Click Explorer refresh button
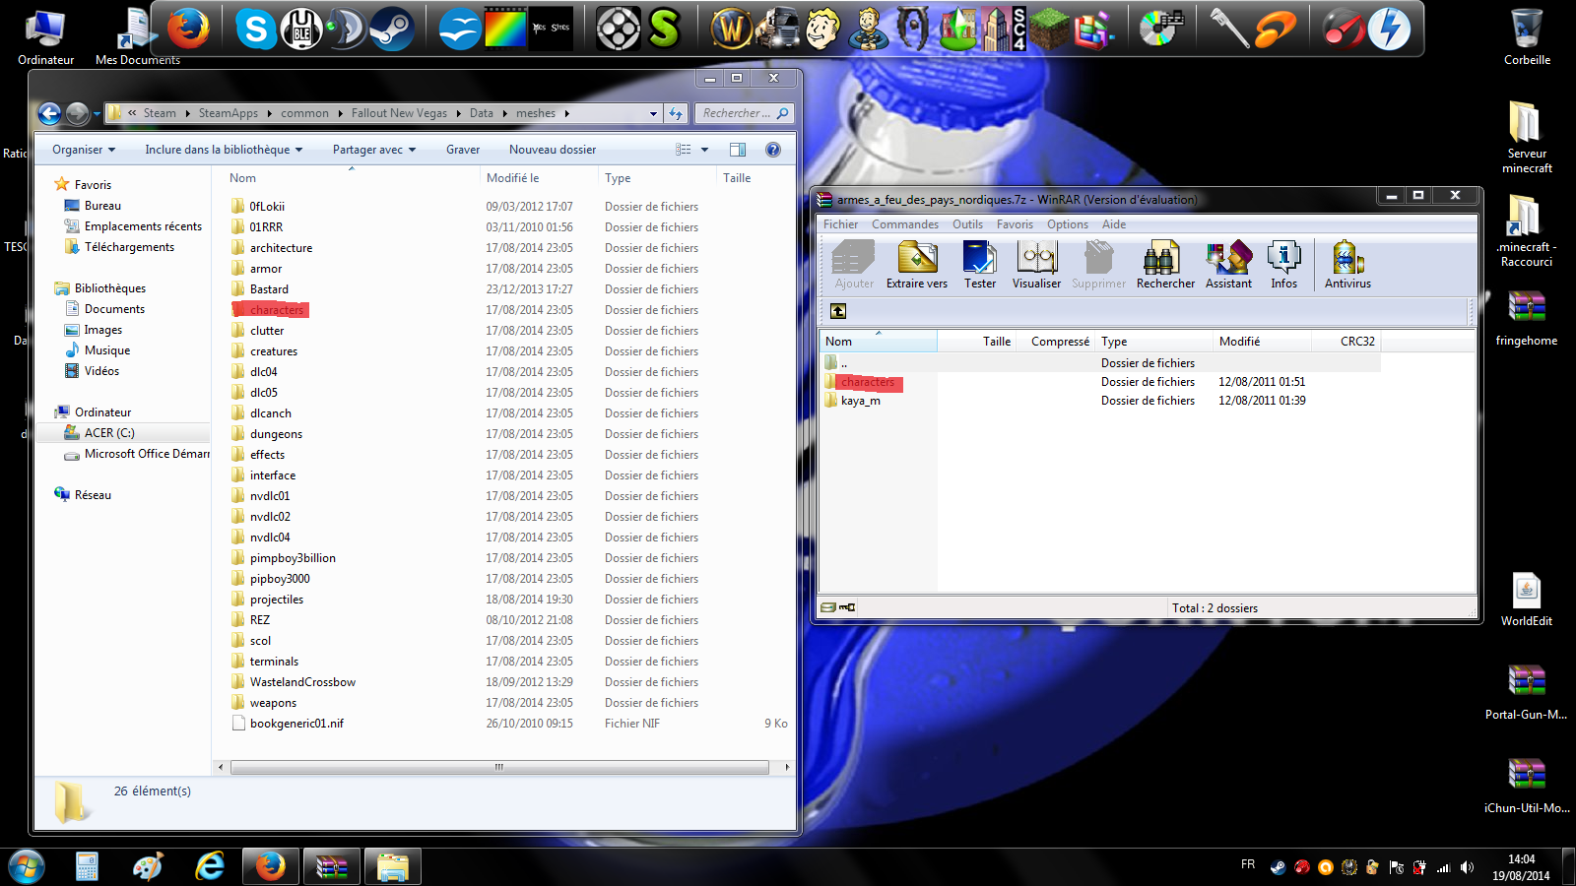The height and width of the screenshot is (886, 1576). 676,113
